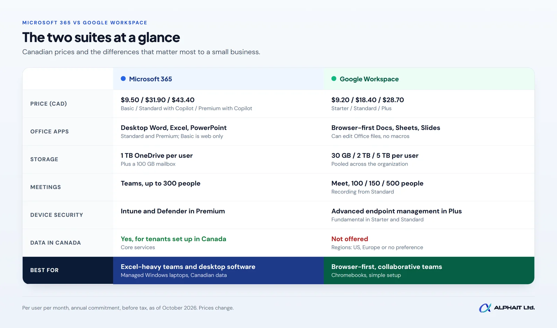Select "Chromebooks, simple setup"
The height and width of the screenshot is (328, 557).
366,275
